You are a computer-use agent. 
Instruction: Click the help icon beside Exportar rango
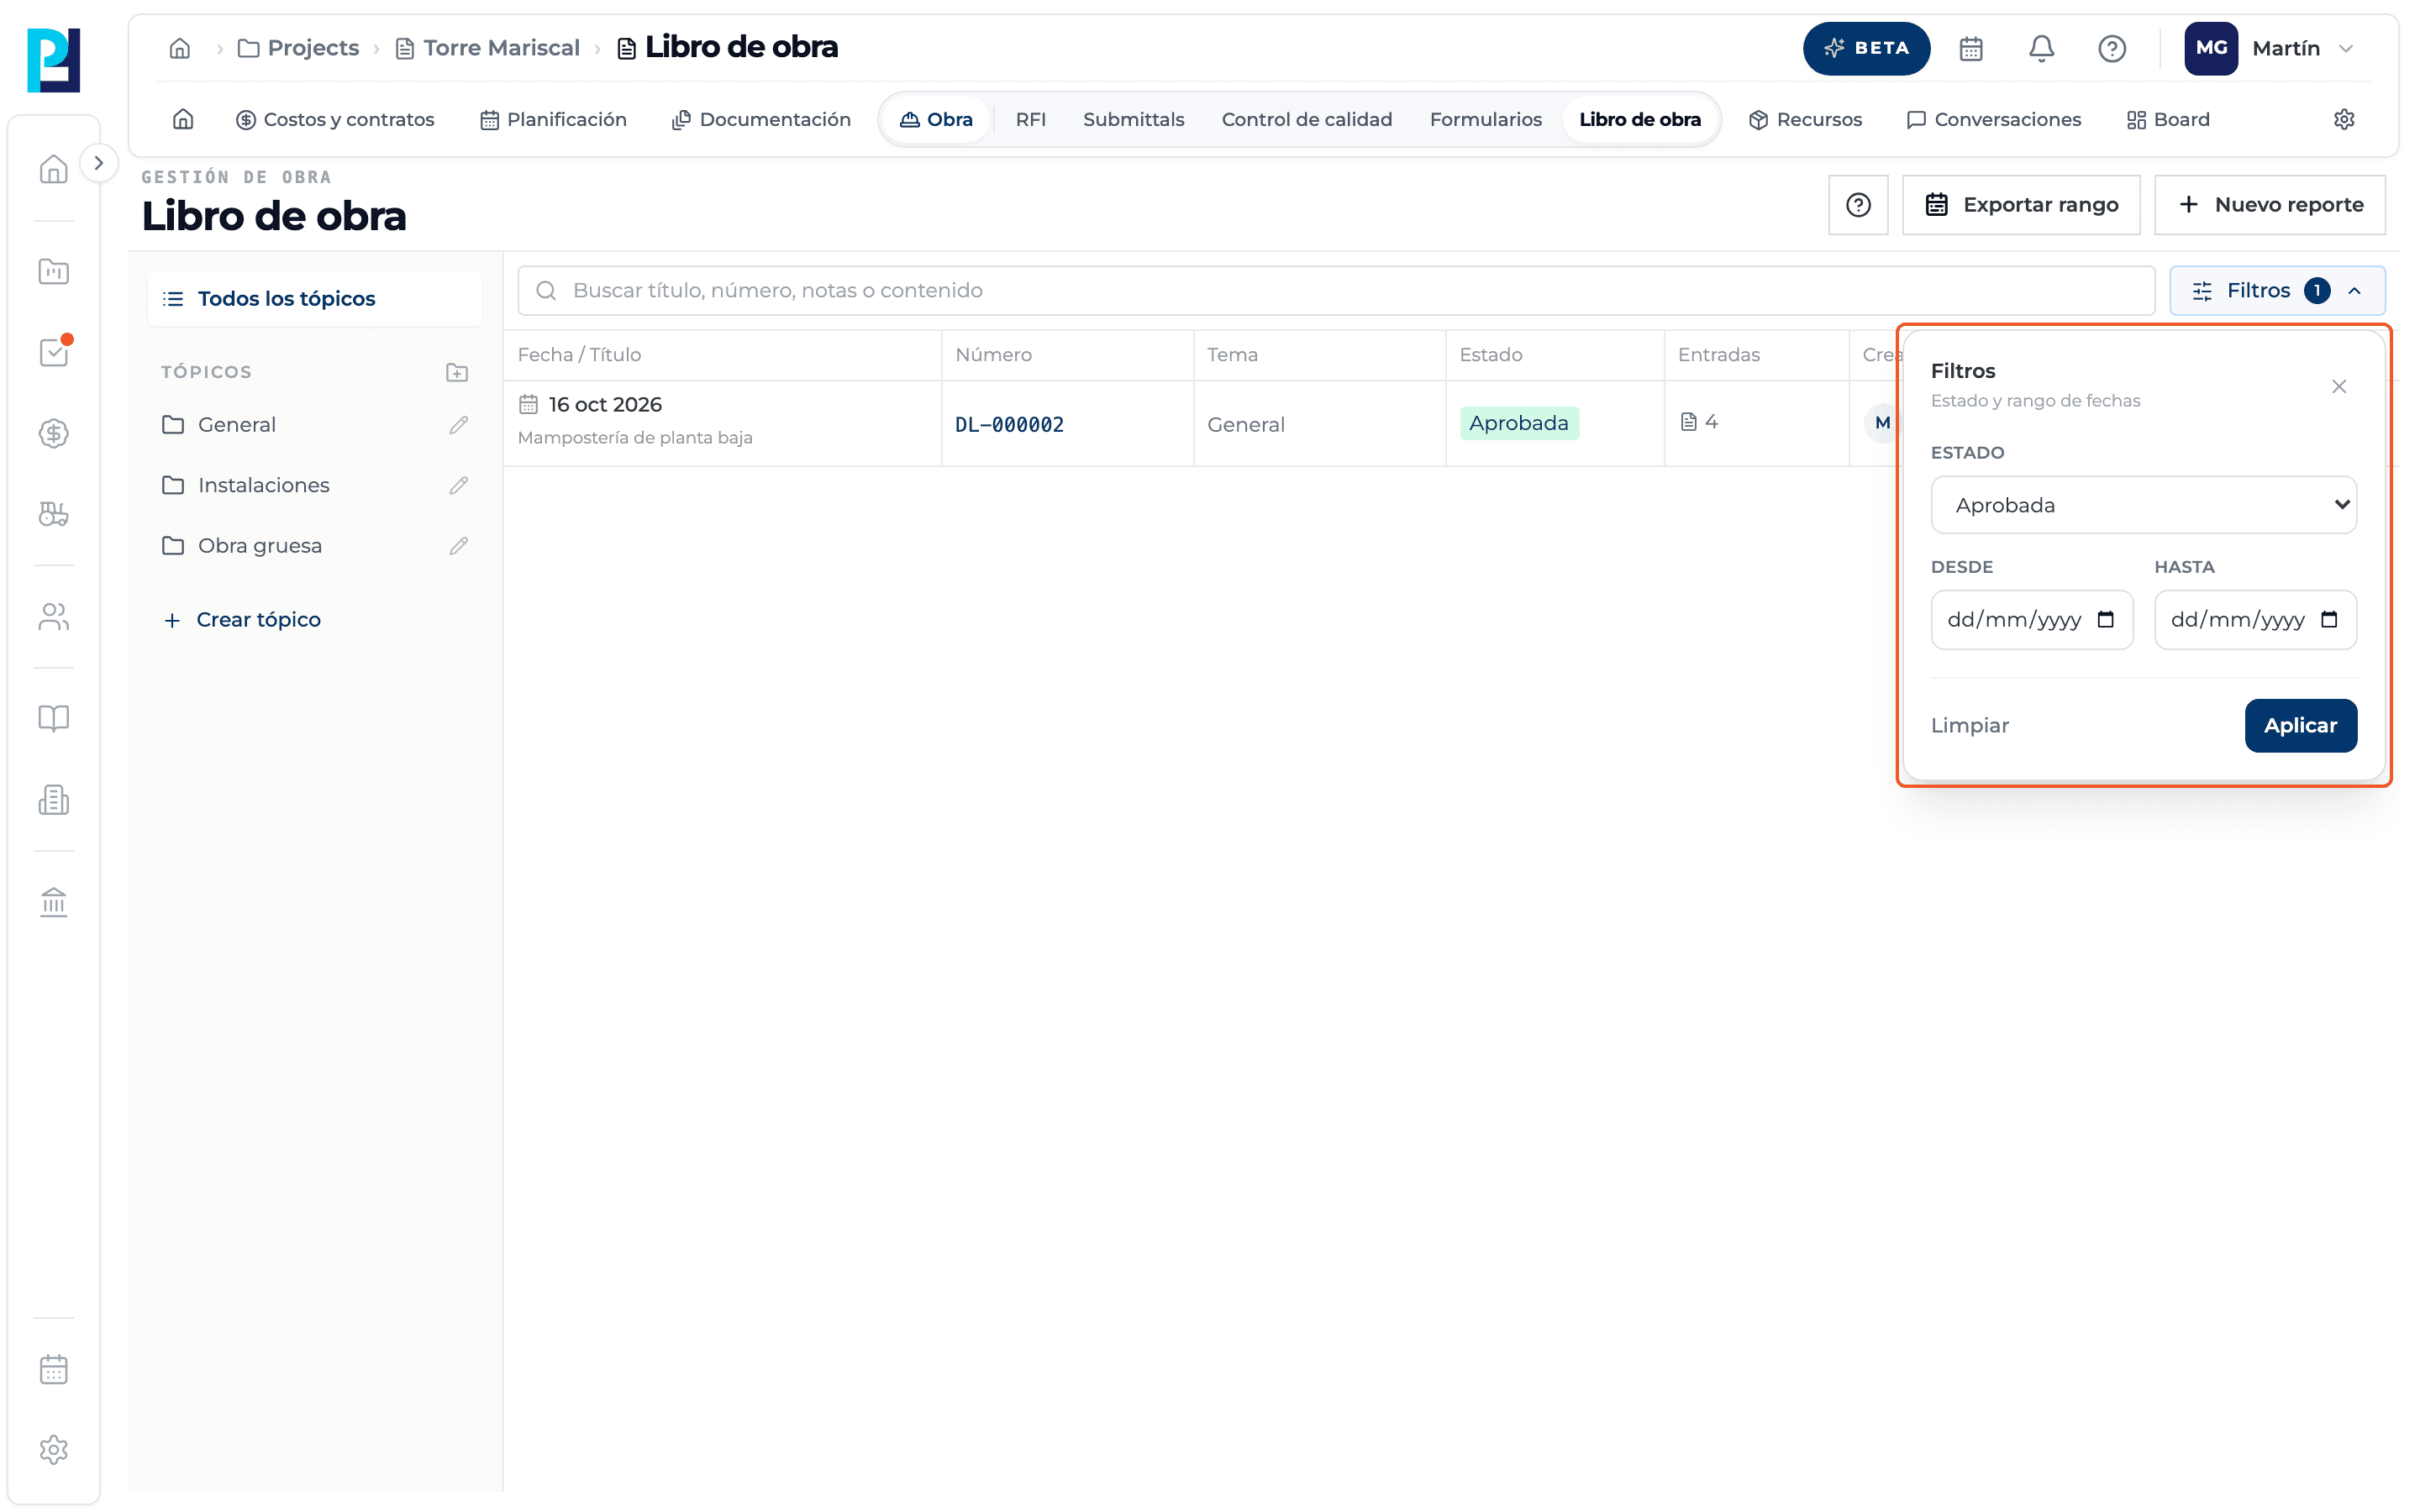coord(1857,205)
